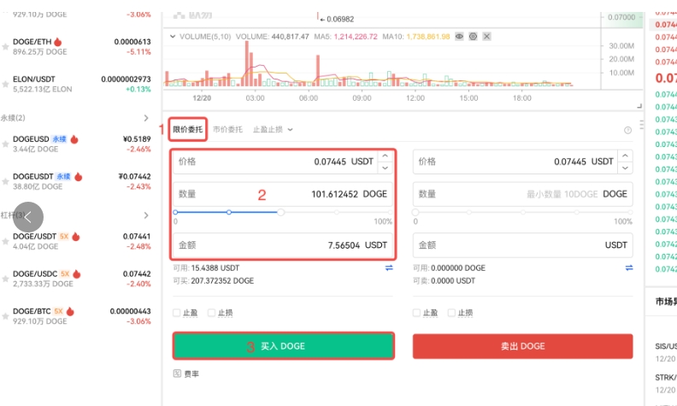This screenshot has height=406, width=677.
Task: Toggle volume indicator visibility eye icon
Action: pos(459,36)
